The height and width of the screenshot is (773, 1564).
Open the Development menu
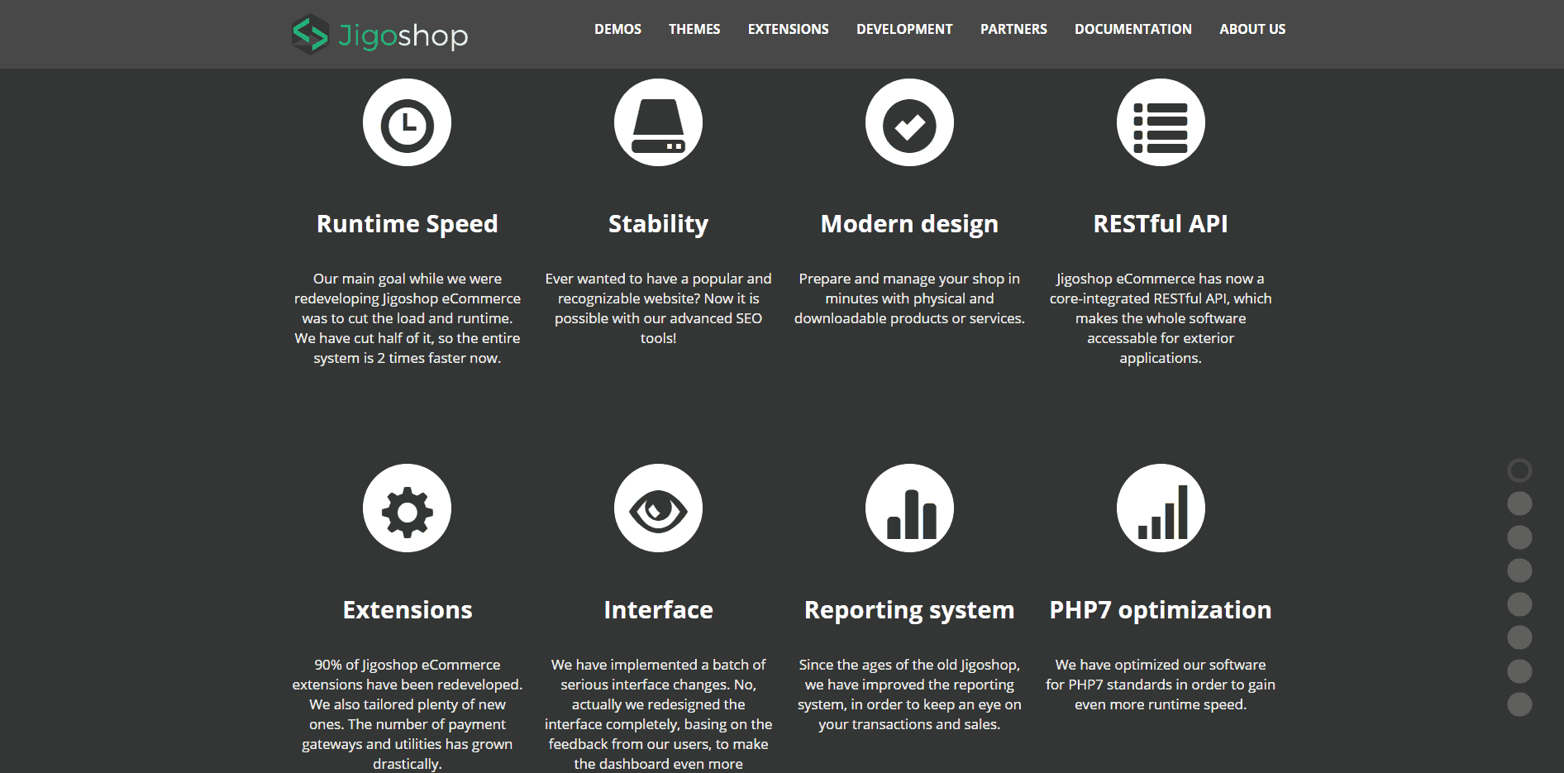point(904,29)
